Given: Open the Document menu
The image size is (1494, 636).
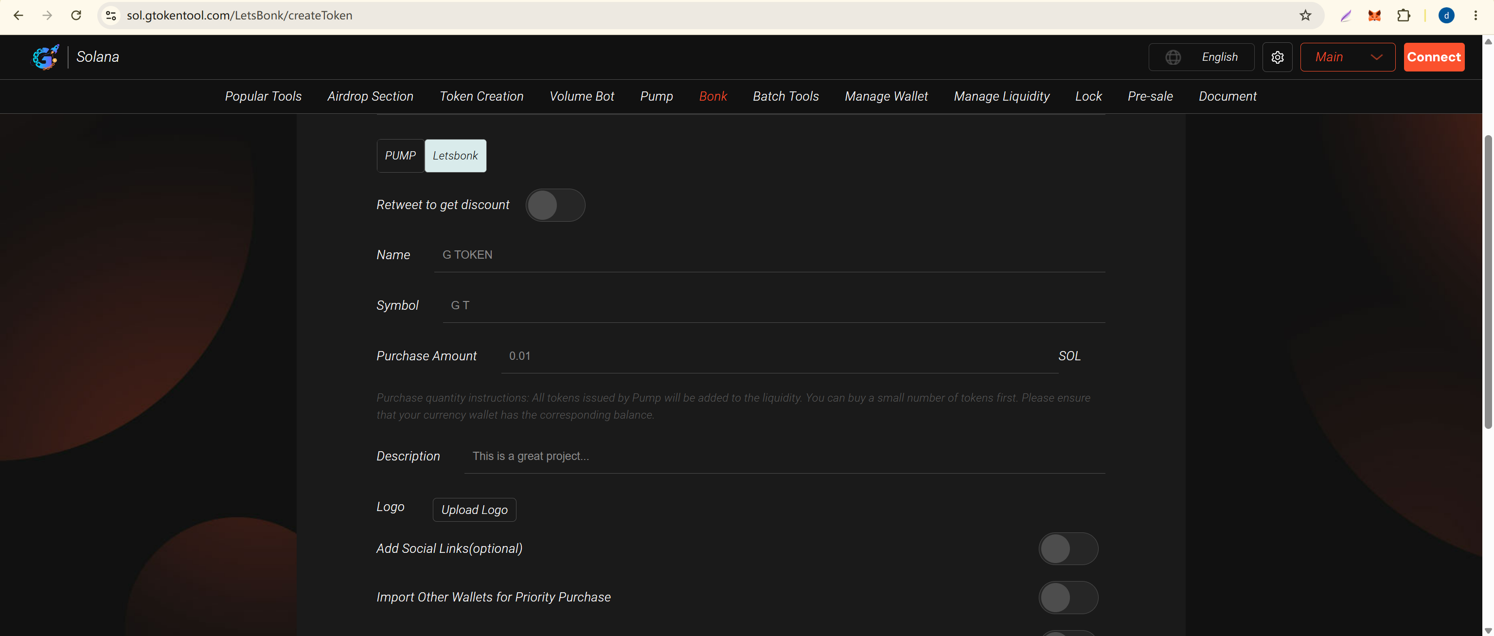Looking at the screenshot, I should pyautogui.click(x=1227, y=96).
